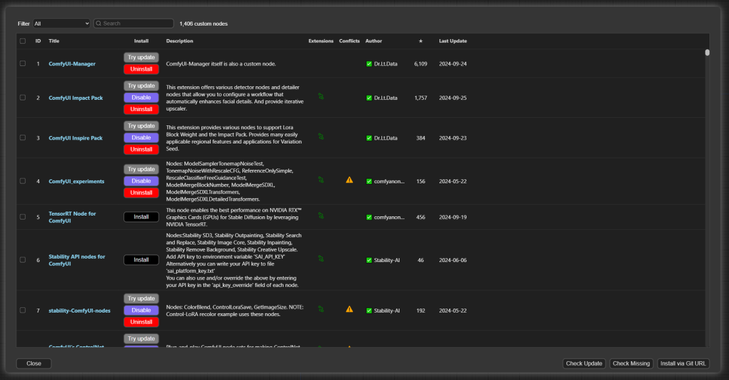Uninstall the ComfyUI Impact Pack
The height and width of the screenshot is (380, 729).
[141, 109]
